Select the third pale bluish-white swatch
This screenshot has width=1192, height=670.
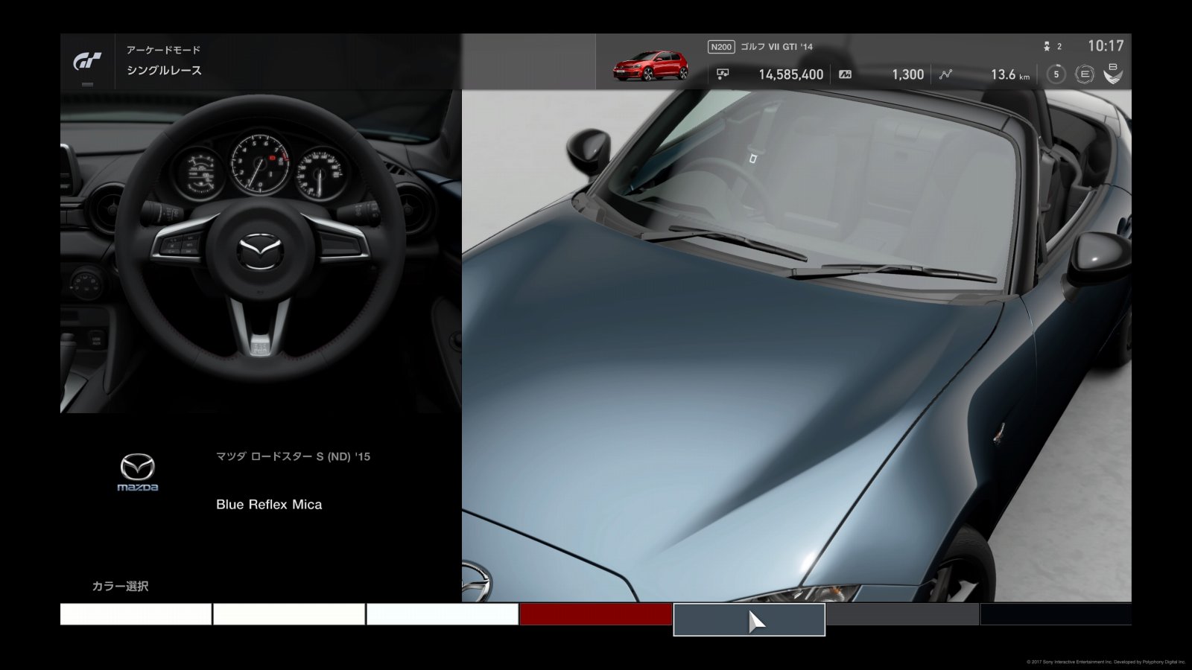pyautogui.click(x=443, y=614)
